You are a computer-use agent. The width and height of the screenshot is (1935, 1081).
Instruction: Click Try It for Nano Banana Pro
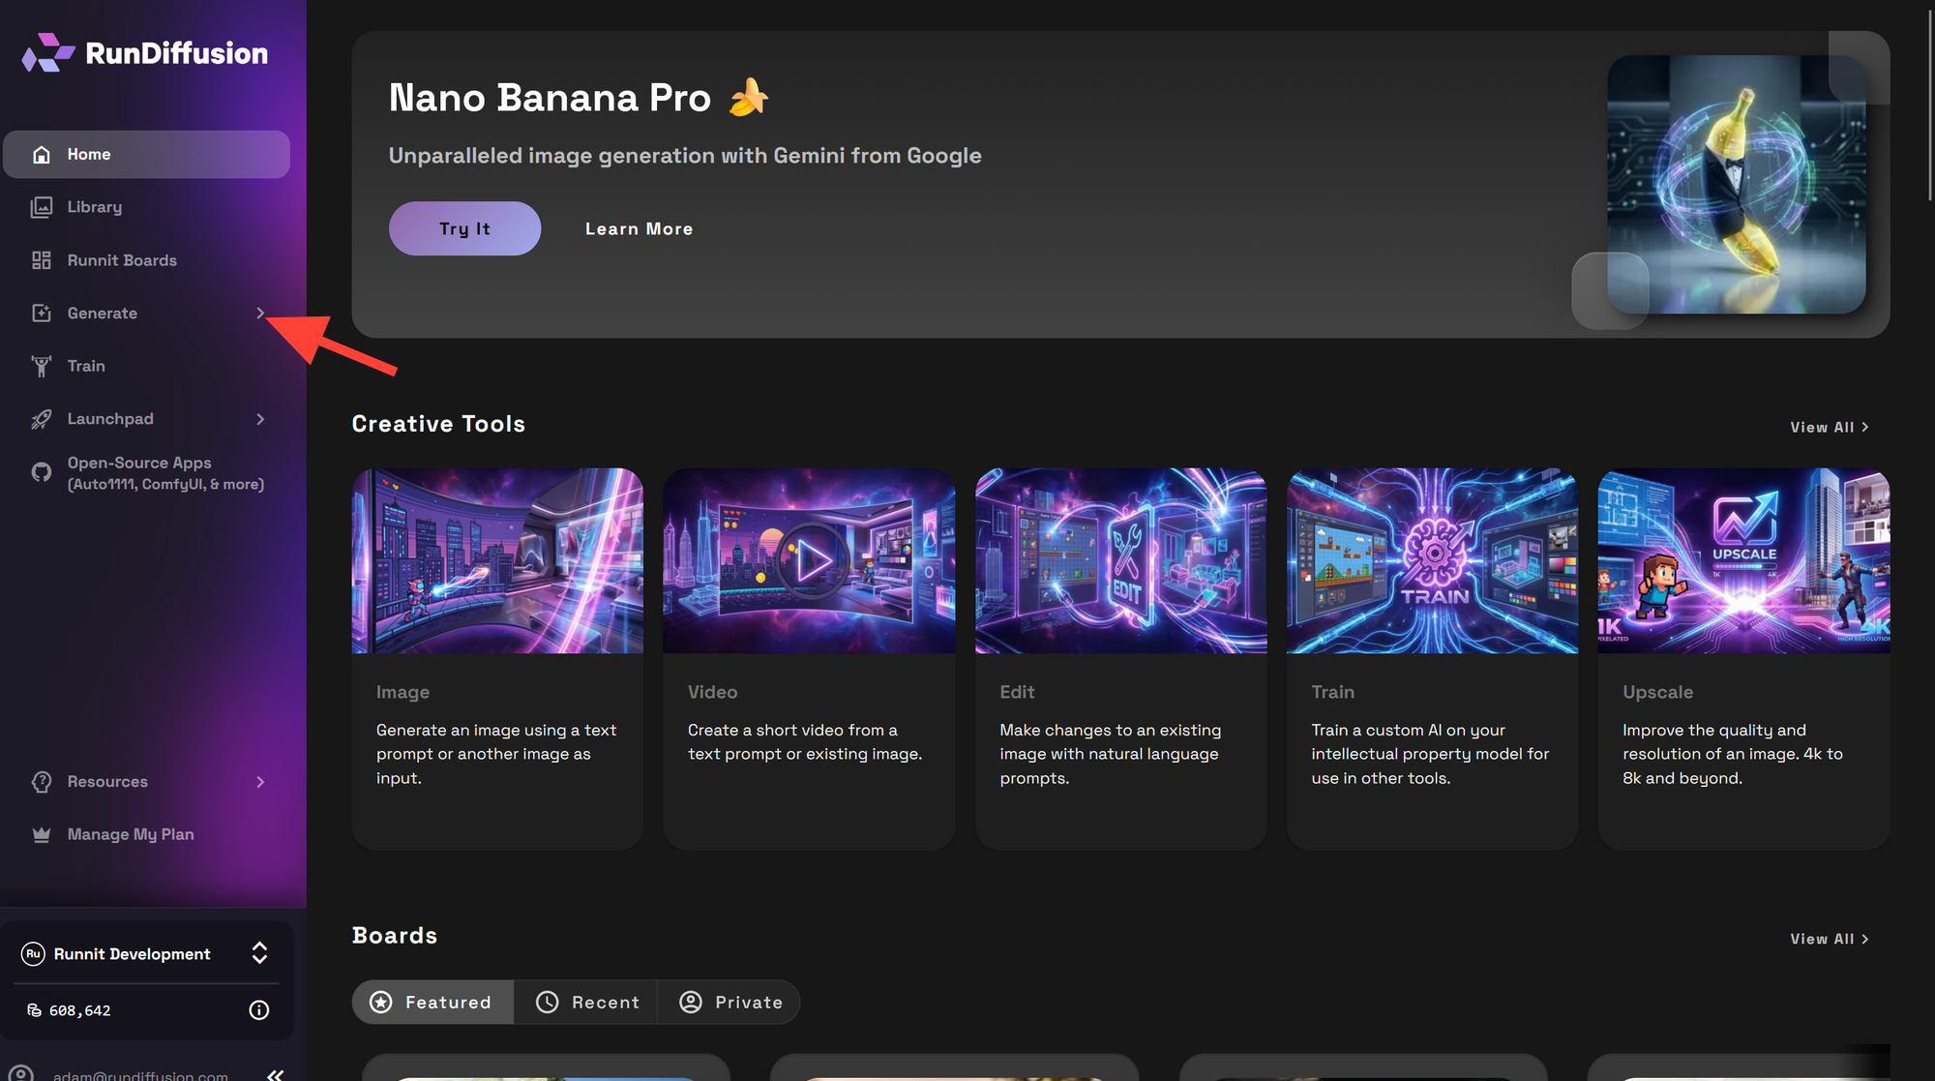pyautogui.click(x=464, y=228)
